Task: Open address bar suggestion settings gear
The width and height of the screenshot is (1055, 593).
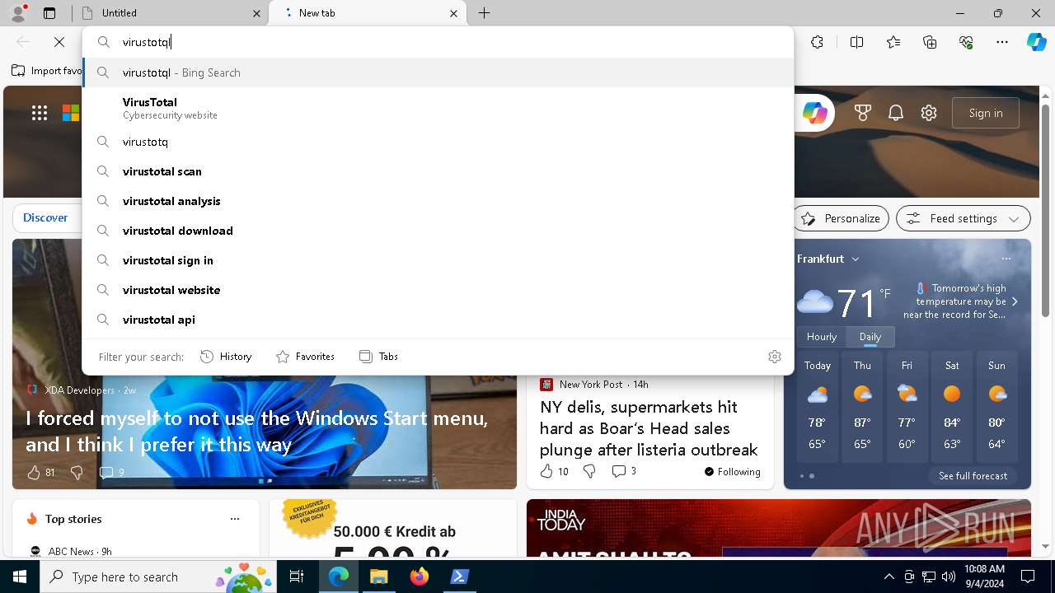Action: point(775,357)
